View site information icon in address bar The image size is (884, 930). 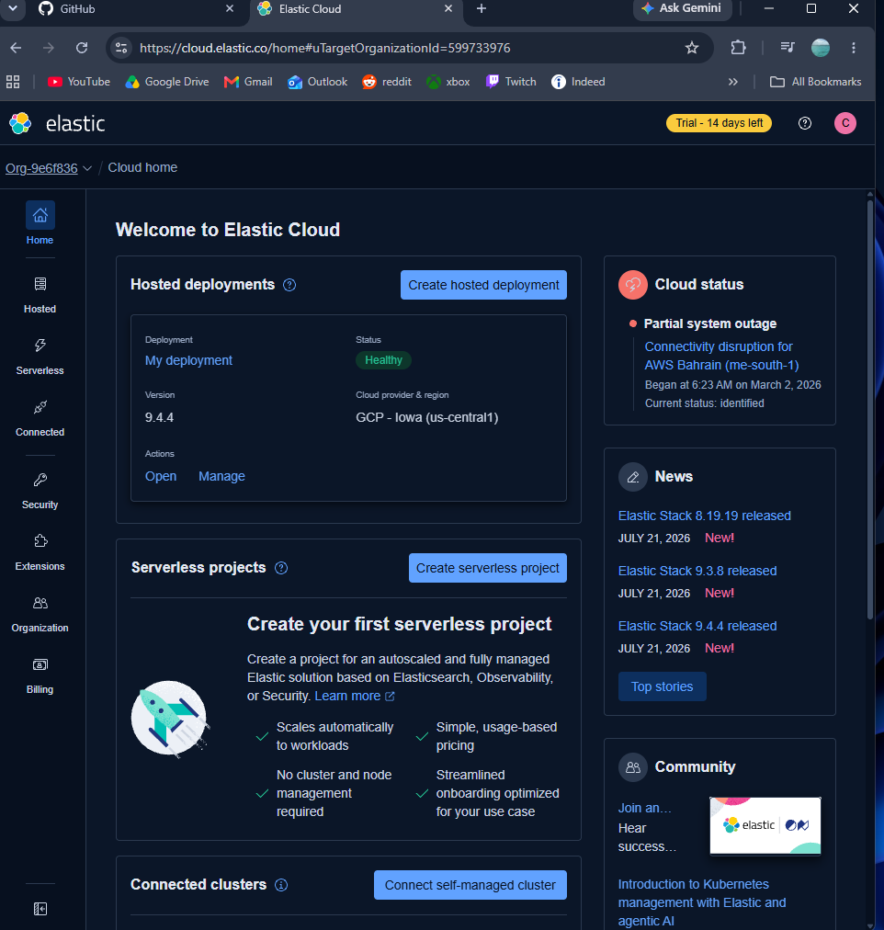pos(121,48)
